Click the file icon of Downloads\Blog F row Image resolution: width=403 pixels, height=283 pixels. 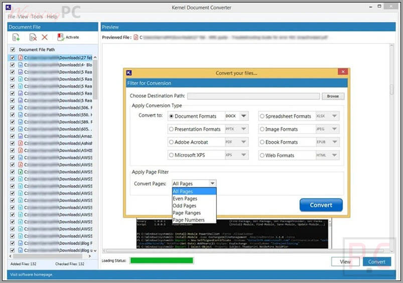20,243
